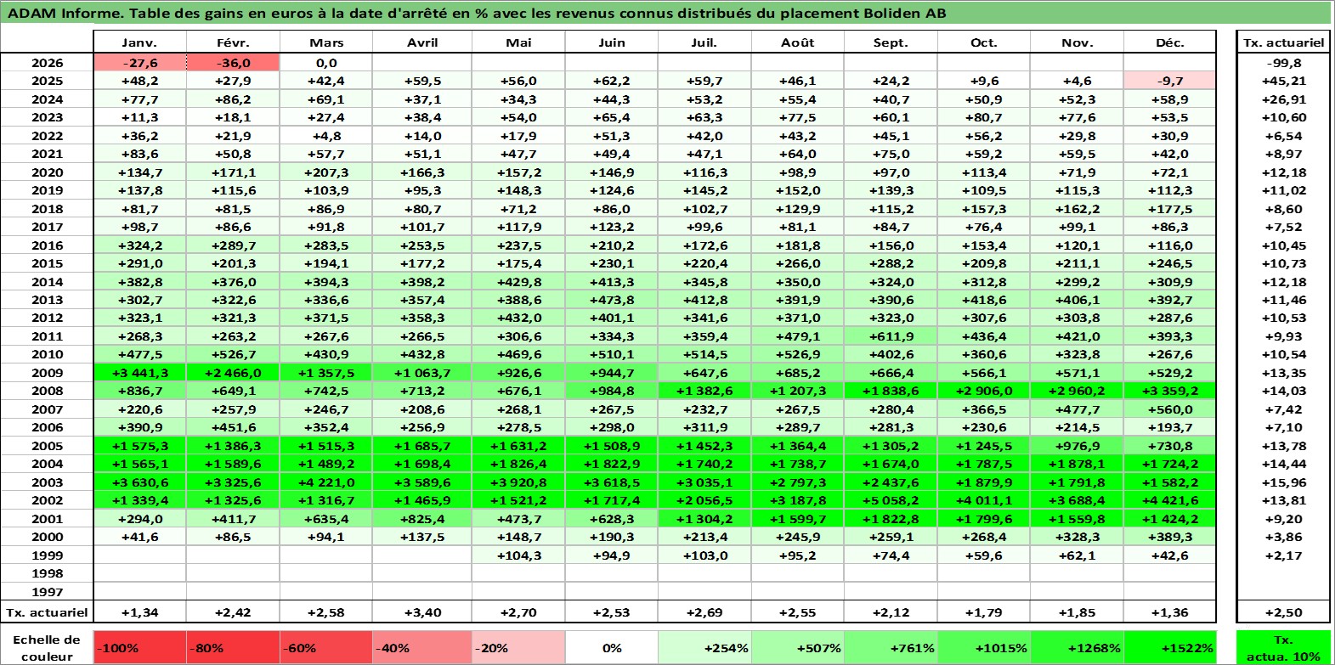Click the +1522% bright green legend swatch
Viewport: 1335px width, 665px height.
coord(1170,647)
